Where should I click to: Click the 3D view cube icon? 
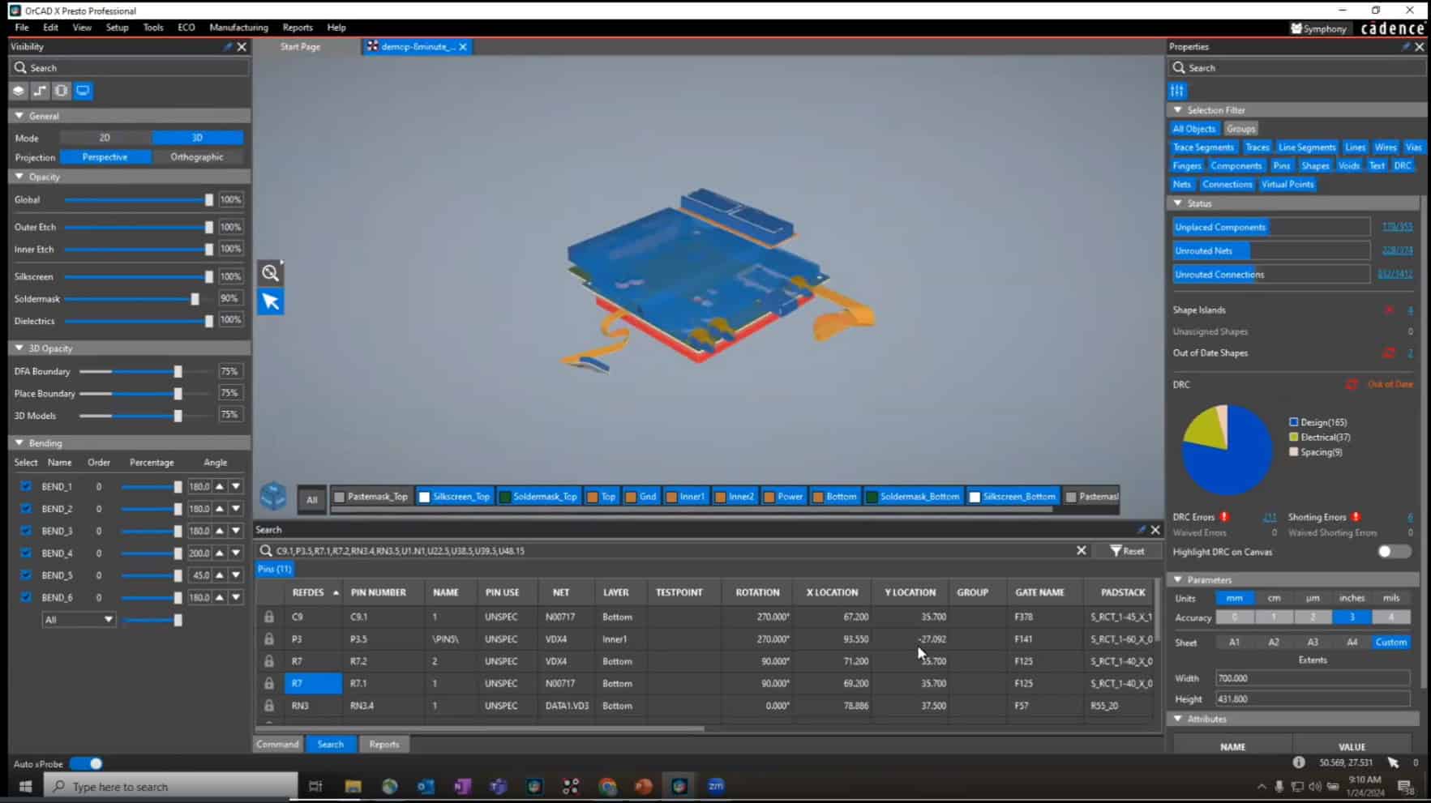point(273,495)
